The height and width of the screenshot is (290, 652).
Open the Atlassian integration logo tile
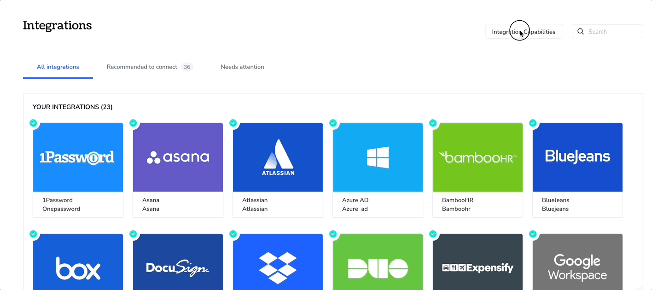coord(278,157)
